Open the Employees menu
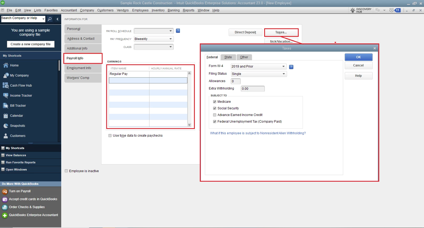The height and width of the screenshot is (228, 424). coord(140,10)
